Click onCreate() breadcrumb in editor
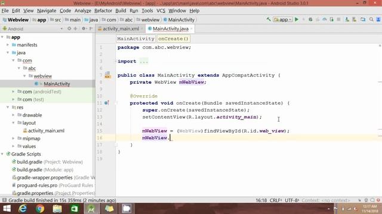This screenshot has width=382, height=214. pyautogui.click(x=173, y=39)
